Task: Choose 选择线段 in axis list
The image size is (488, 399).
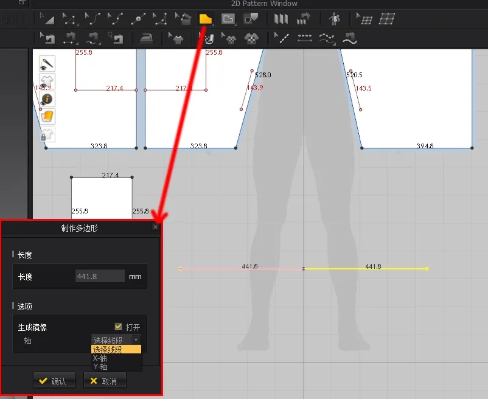Action: 116,350
